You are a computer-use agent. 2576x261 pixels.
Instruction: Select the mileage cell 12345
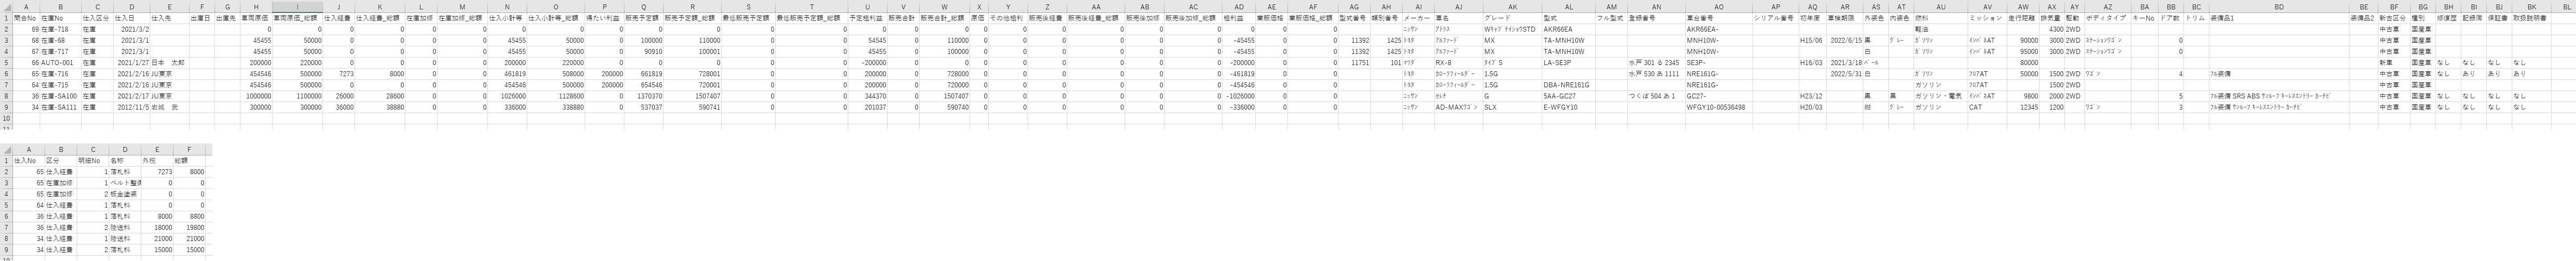tap(2024, 107)
